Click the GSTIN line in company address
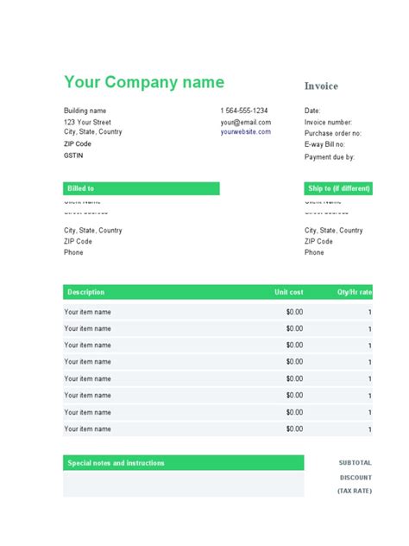The height and width of the screenshot is (546, 409). (73, 156)
